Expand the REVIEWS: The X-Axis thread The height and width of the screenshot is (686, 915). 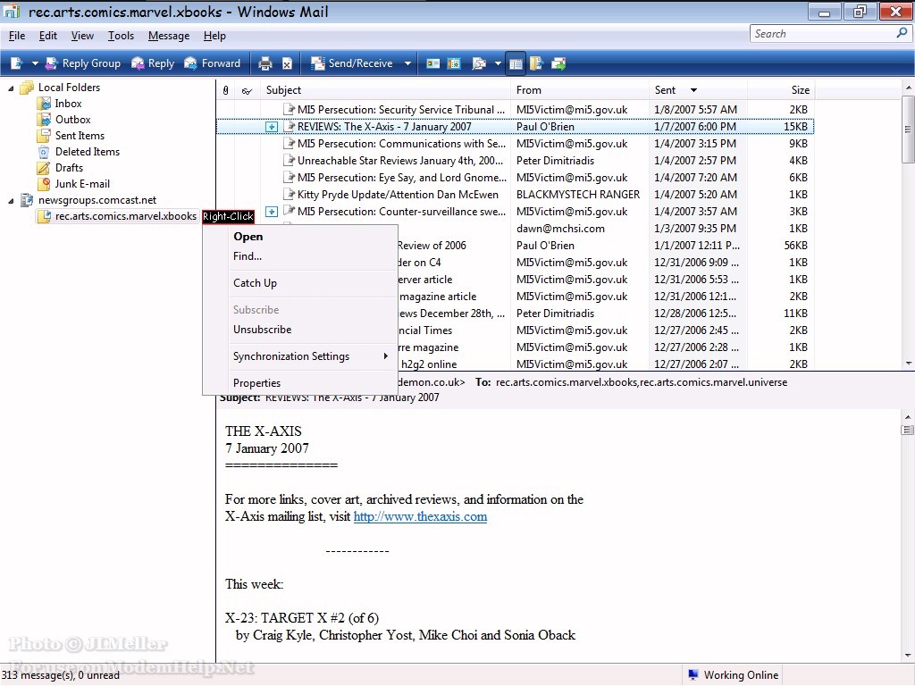tap(272, 127)
